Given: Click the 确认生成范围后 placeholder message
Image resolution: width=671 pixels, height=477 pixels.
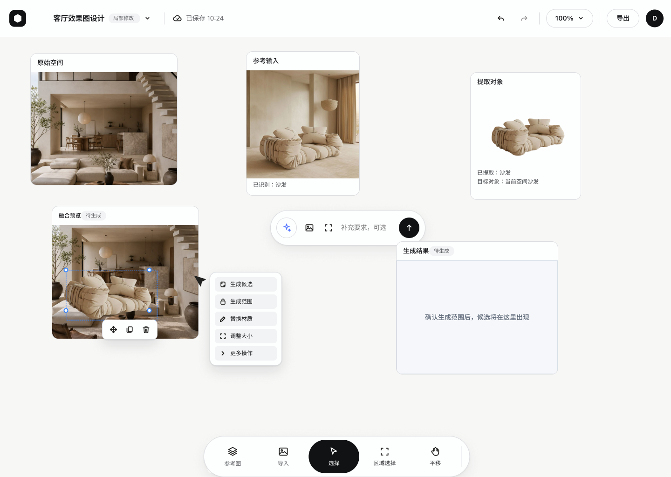Looking at the screenshot, I should 477,317.
